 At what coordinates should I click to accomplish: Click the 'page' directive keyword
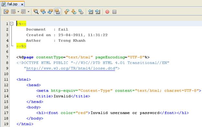[28, 57]
